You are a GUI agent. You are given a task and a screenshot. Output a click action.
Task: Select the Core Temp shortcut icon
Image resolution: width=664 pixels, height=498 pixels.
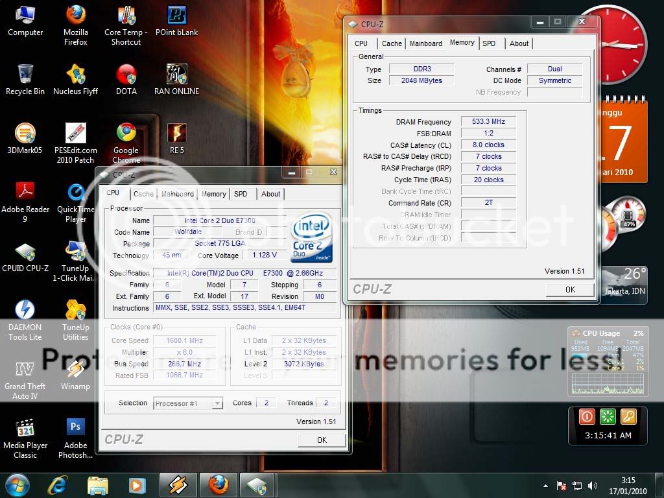[x=126, y=25]
